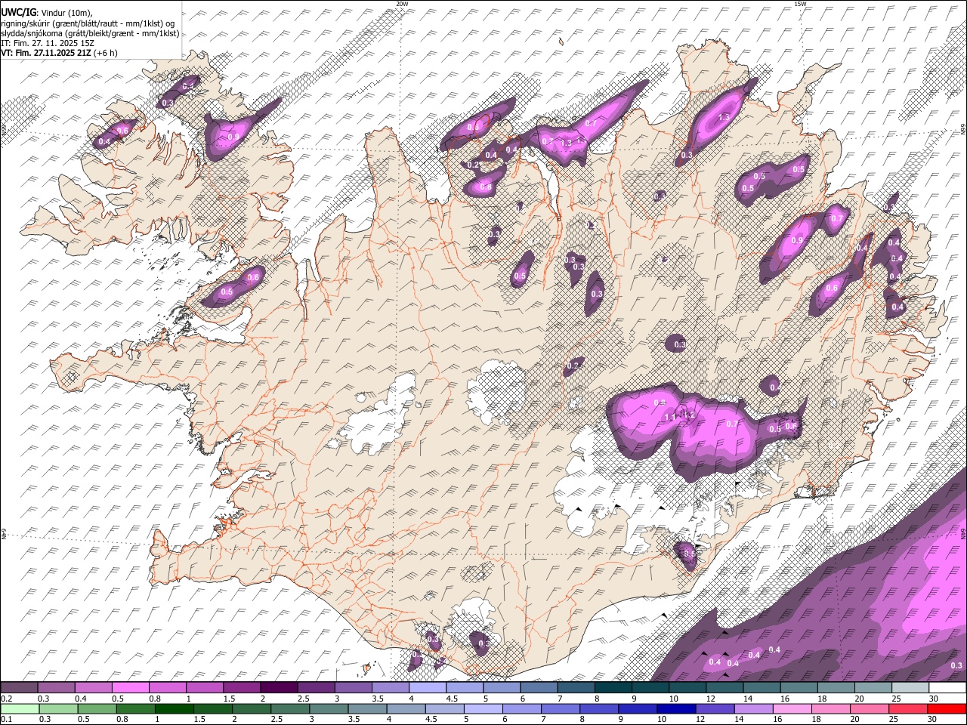The image size is (967, 725).
Task: Click the white 30 swatch in top legend row
Action: pos(947,688)
